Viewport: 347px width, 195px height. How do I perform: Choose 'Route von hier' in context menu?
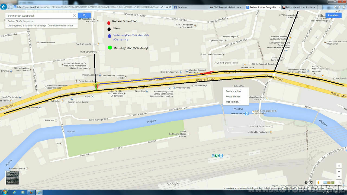[233, 91]
